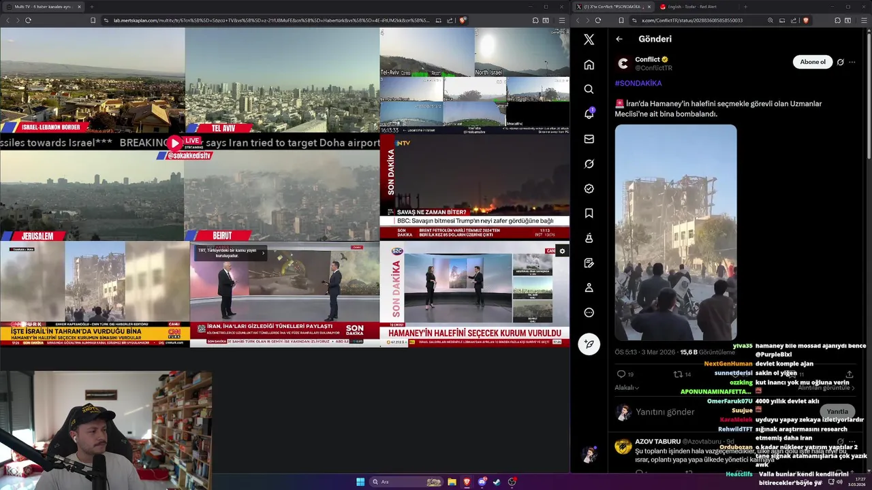Click zoom magnifier icon in X window address bar
The image size is (872, 490).
click(x=770, y=20)
